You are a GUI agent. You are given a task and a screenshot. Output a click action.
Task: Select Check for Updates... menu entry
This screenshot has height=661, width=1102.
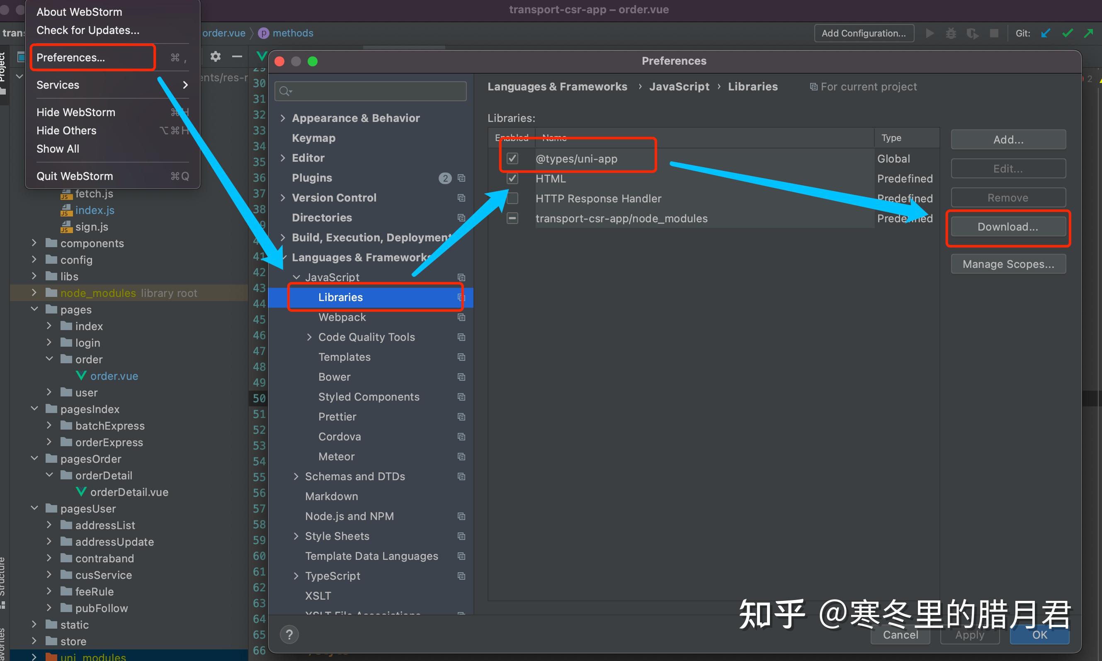pyautogui.click(x=88, y=30)
